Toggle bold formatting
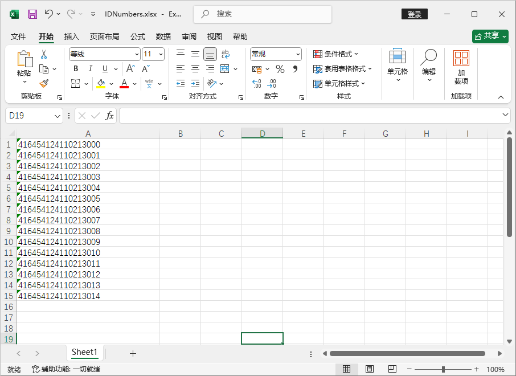Image resolution: width=516 pixels, height=376 pixels. (75, 68)
